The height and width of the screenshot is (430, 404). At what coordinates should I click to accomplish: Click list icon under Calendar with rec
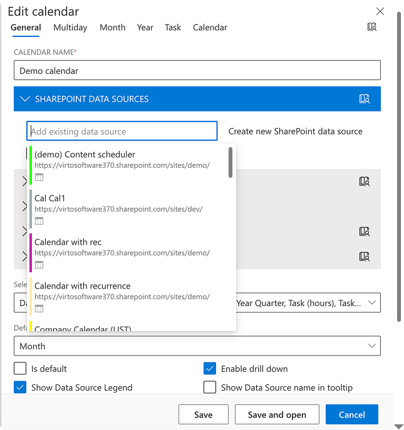(x=39, y=265)
